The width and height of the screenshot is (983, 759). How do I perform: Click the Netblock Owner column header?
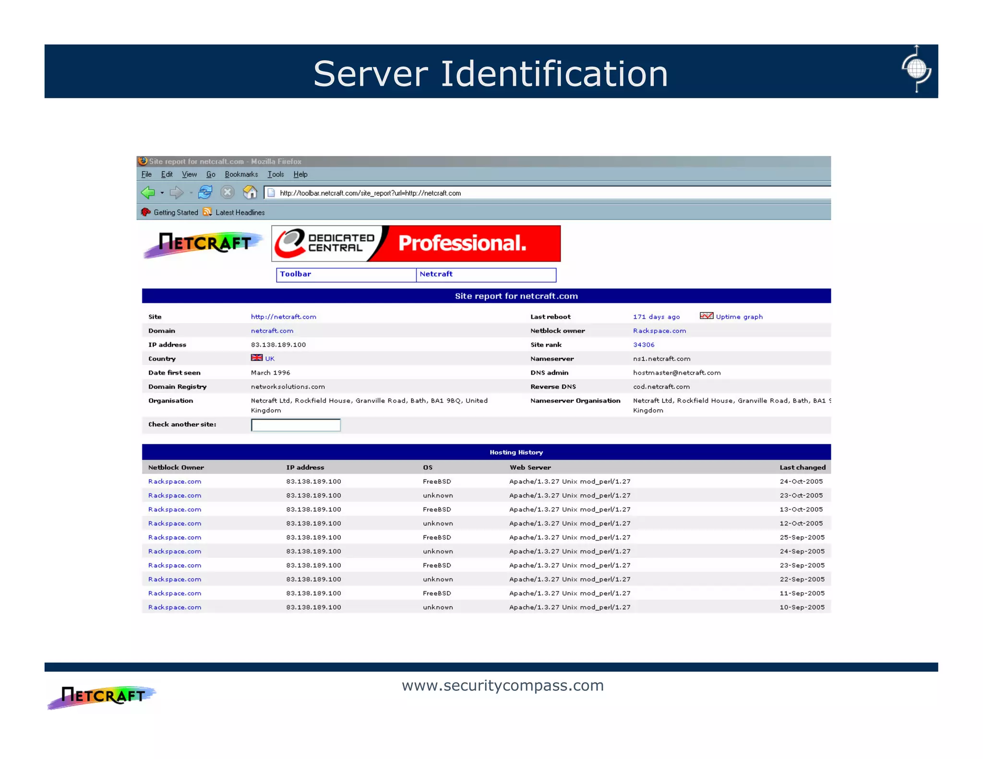(176, 467)
